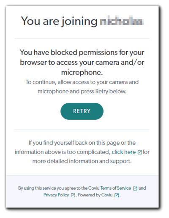
Task: Click the 'more detailed information and support' line
Action: tap(82, 161)
